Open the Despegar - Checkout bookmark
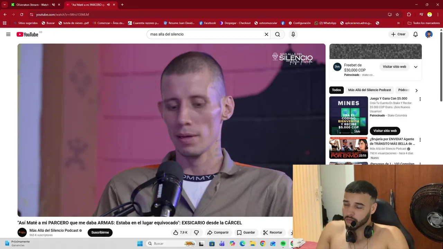The width and height of the screenshot is (443, 249). tap(235, 23)
